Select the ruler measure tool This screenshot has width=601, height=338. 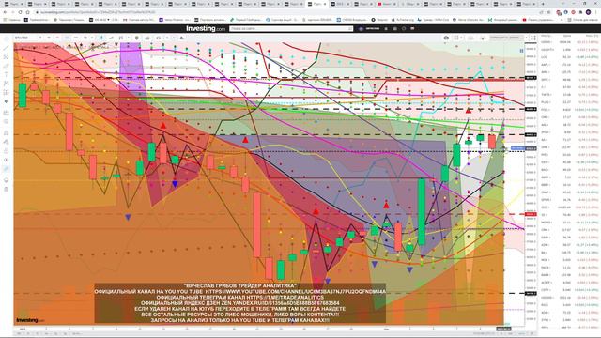(x=7, y=113)
